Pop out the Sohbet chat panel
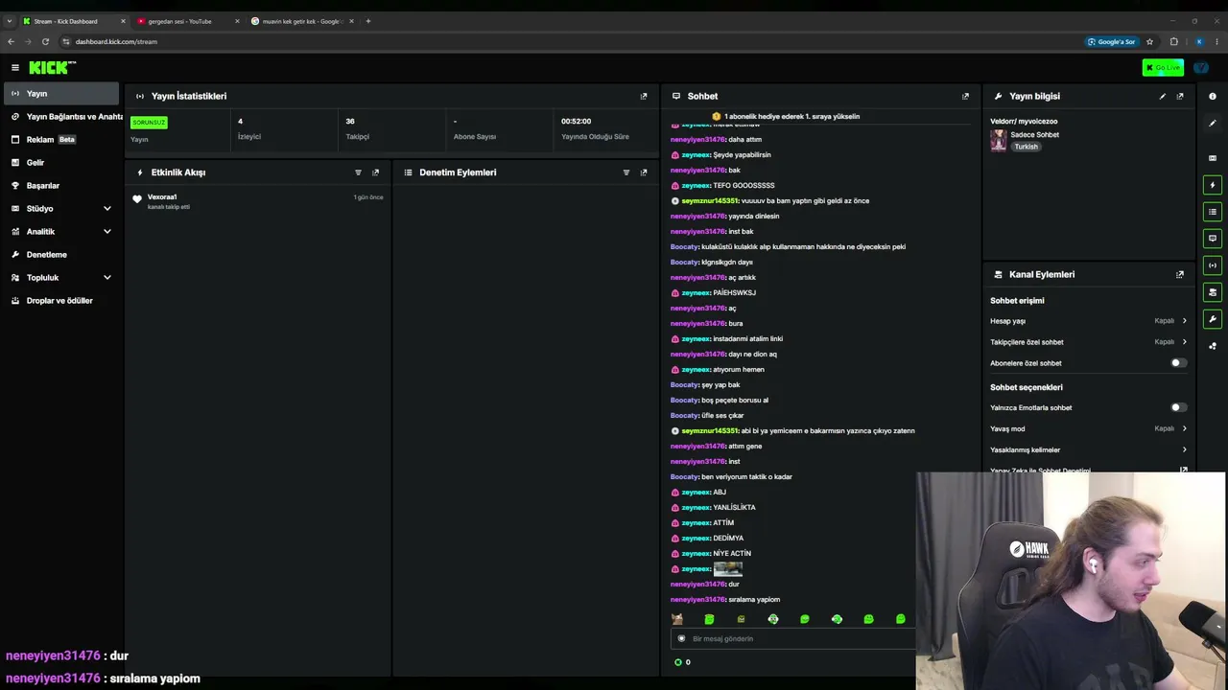Image resolution: width=1228 pixels, height=690 pixels. [x=965, y=96]
